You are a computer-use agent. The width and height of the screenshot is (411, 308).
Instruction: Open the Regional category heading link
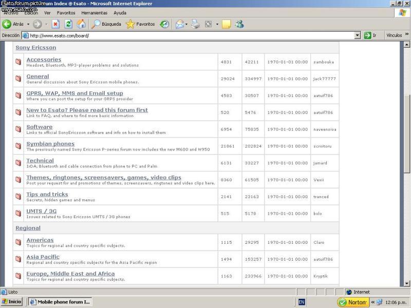coord(28,228)
